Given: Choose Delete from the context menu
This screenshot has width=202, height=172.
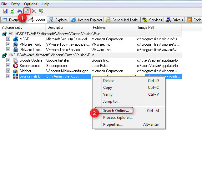Looking at the screenshot, I should 129,81.
